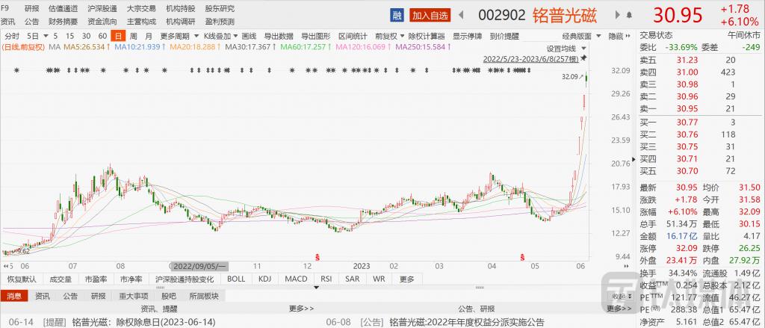Select the KDJ indicator tab

pyautogui.click(x=265, y=279)
